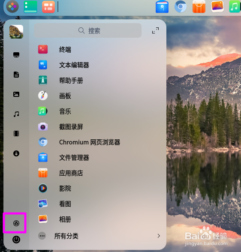Open Documents folder from launcher sidebar
The width and height of the screenshot is (241, 252).
[x=16, y=75]
